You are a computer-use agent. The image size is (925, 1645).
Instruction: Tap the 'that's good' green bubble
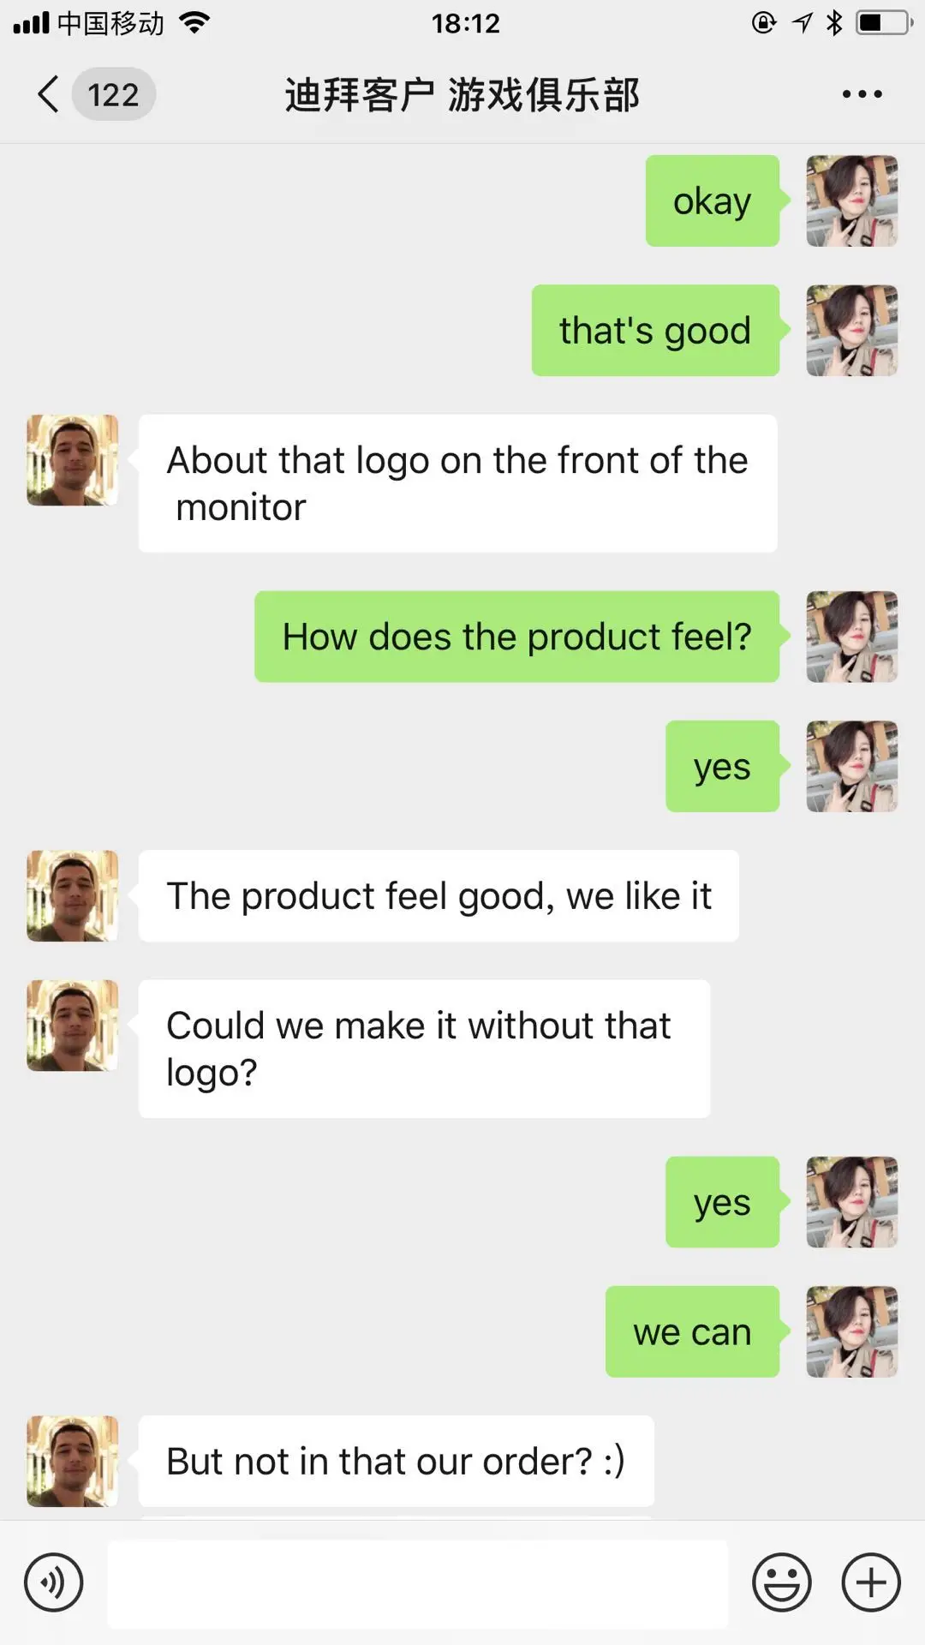coord(655,330)
